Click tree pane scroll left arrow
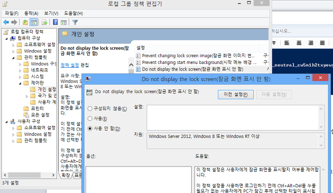This screenshot has height=193, width=333. [x=5, y=175]
